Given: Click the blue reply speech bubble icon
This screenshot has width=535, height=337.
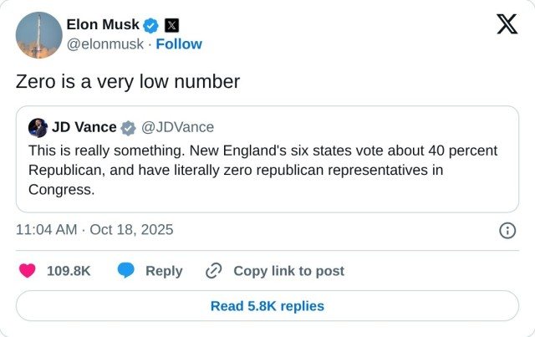Looking at the screenshot, I should coord(126,271).
